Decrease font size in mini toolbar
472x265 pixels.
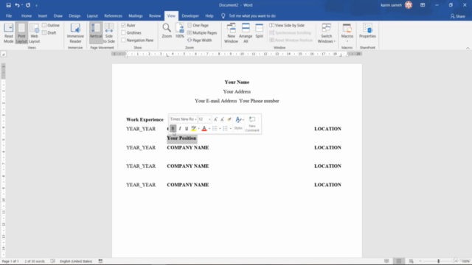[222, 119]
